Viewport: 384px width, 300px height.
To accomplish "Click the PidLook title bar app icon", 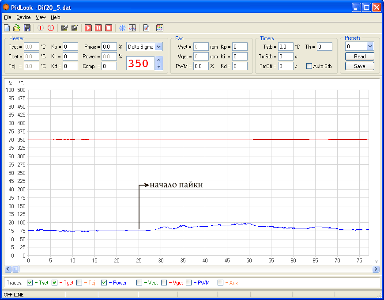I will point(6,8).
